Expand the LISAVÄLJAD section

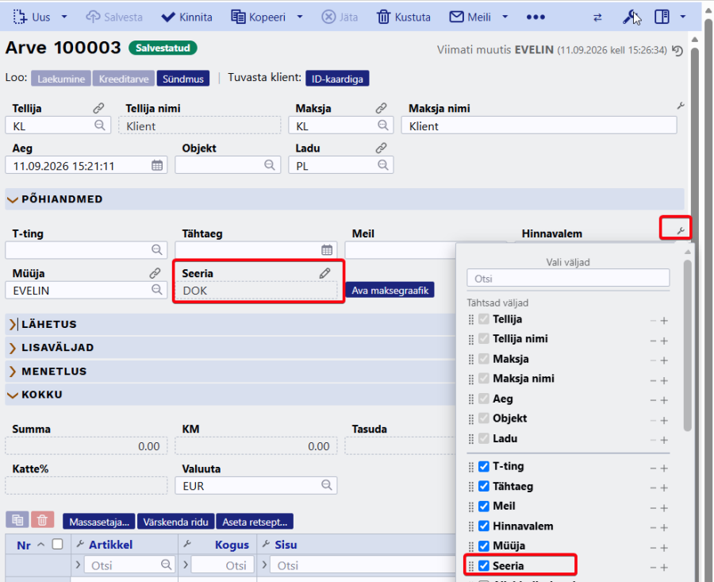click(13, 348)
